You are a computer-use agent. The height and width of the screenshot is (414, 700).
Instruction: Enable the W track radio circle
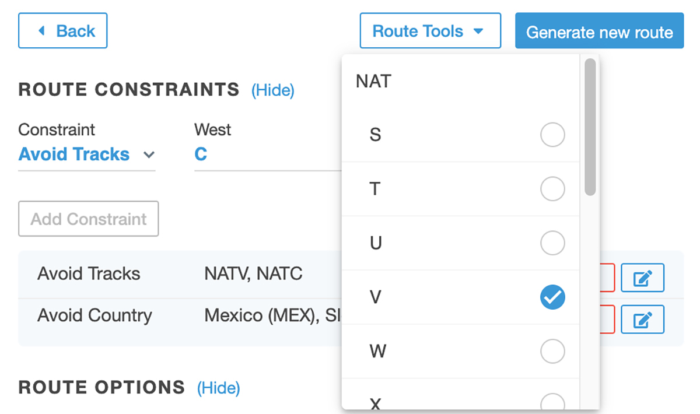(552, 351)
